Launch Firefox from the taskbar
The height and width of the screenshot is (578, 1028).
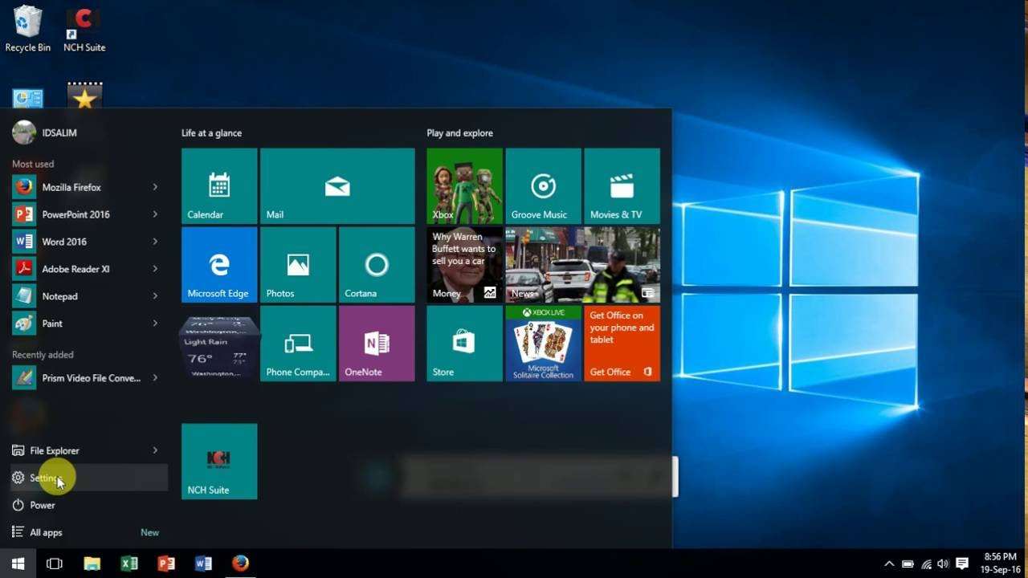point(240,564)
